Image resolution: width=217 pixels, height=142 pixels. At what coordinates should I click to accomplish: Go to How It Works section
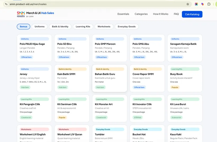[x=161, y=14]
